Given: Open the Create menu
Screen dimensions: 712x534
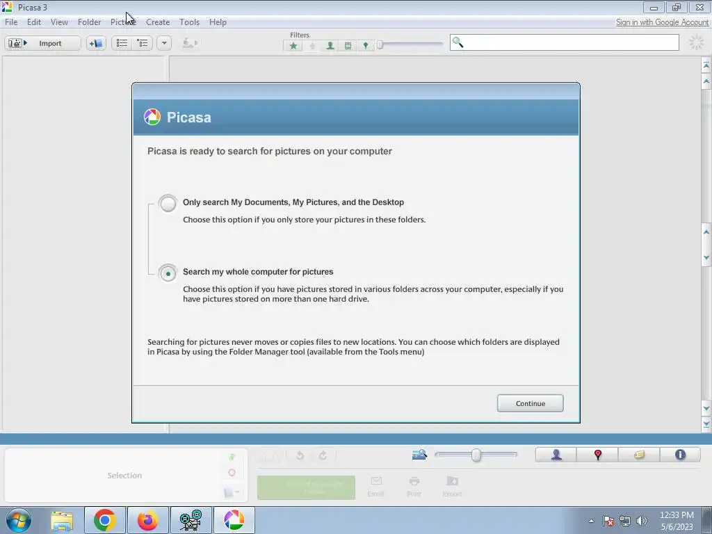Looking at the screenshot, I should (158, 22).
